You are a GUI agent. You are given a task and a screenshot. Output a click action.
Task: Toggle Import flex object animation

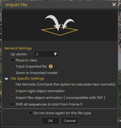(12, 98)
